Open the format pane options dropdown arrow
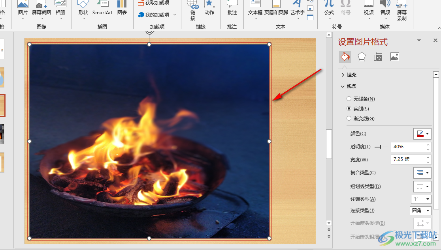This screenshot has width=441, height=250. 419,40
